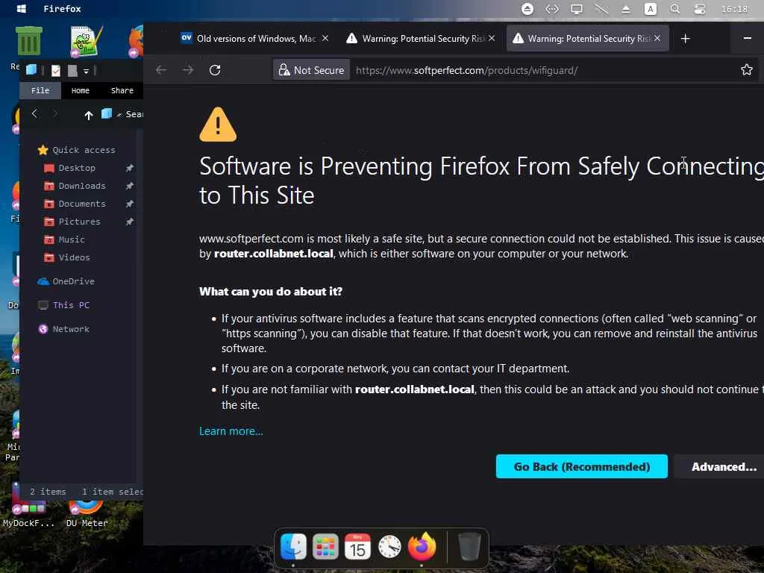Click the Finder icon in the dock
This screenshot has width=764, height=573.
coord(293,547)
